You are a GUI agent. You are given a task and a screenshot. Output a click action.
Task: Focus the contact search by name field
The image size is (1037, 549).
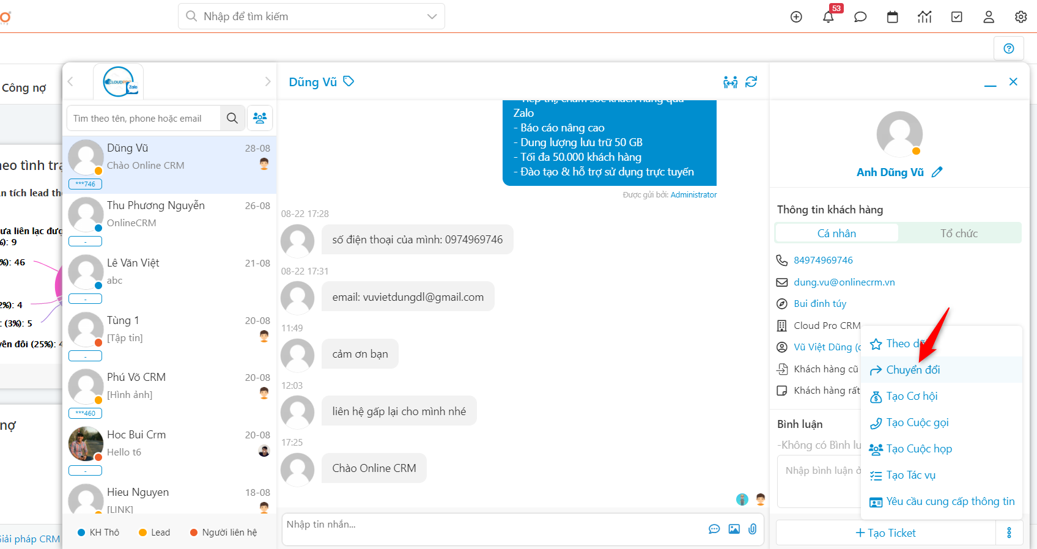pyautogui.click(x=144, y=118)
